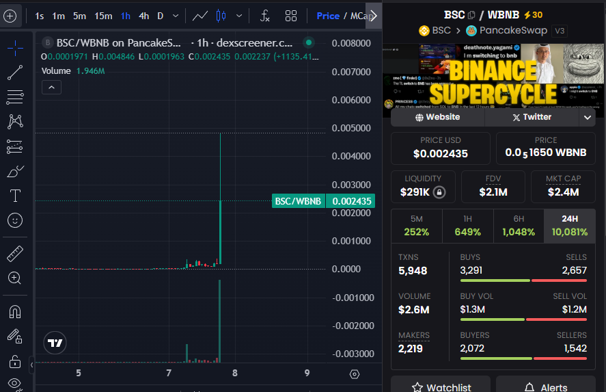Open the timeframe dropdown arrow

176,16
